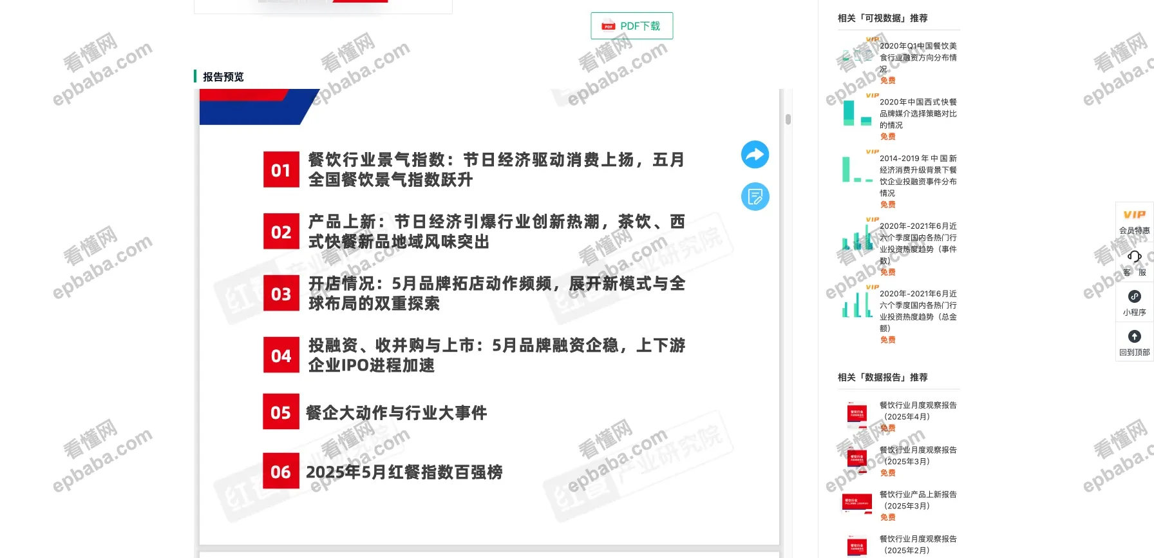Click the 04 red chapter number box
The image size is (1154, 558).
[281, 355]
